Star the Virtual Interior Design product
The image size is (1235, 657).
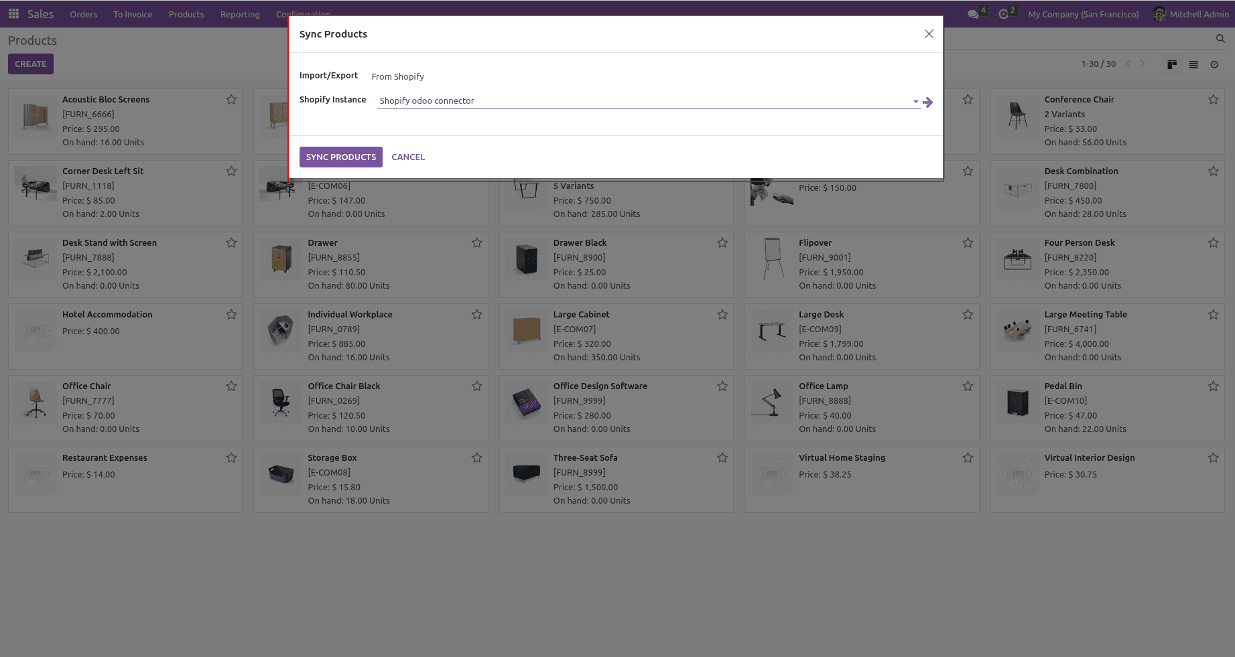(x=1213, y=457)
